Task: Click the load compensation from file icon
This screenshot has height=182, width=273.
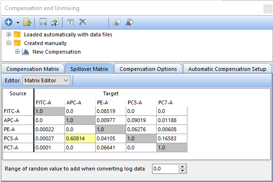Action: point(27,22)
